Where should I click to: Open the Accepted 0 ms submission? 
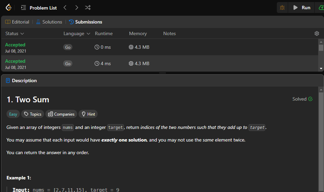(x=15, y=45)
